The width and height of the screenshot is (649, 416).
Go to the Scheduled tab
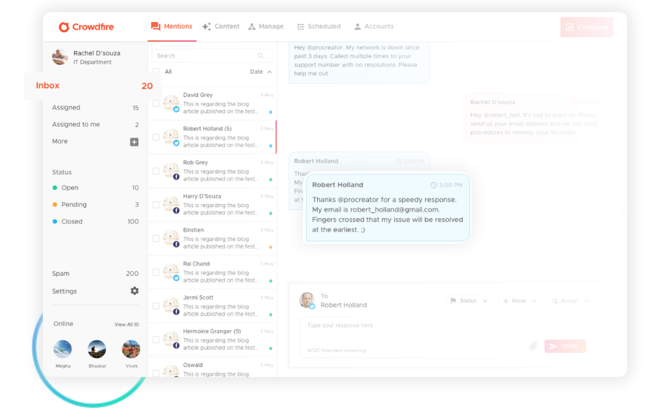(319, 26)
